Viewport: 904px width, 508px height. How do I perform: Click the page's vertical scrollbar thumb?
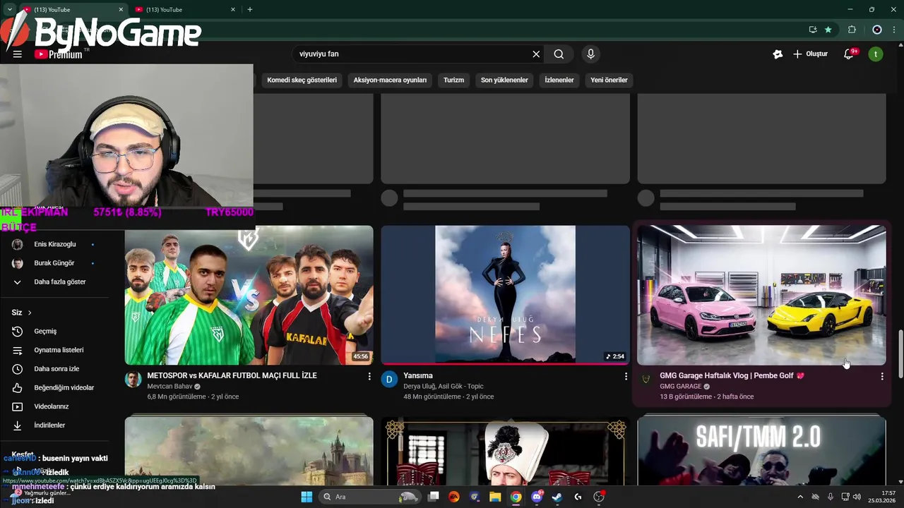tap(900, 353)
